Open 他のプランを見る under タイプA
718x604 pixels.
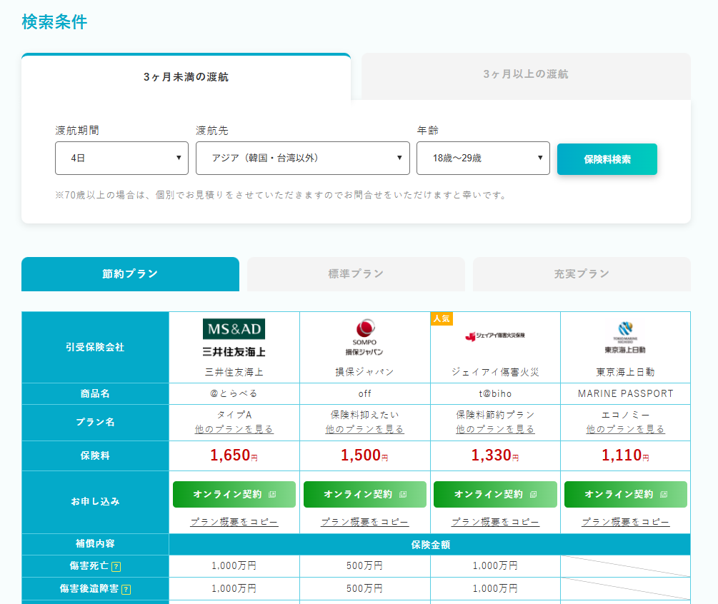(x=234, y=429)
